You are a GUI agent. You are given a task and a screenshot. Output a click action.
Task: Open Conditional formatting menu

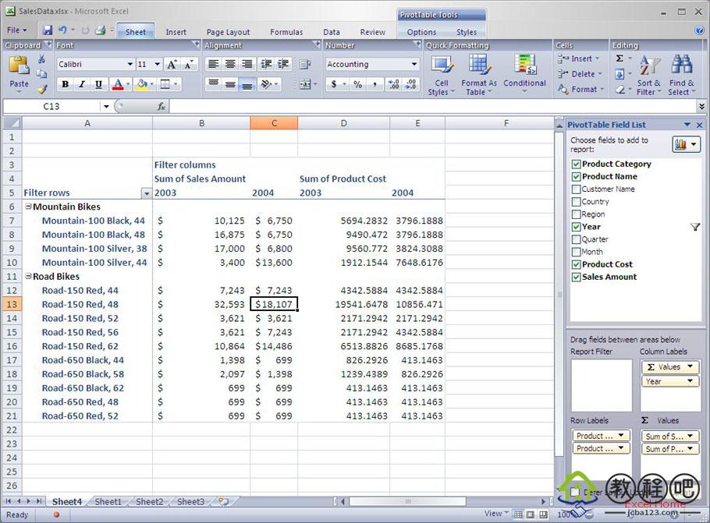tap(524, 74)
